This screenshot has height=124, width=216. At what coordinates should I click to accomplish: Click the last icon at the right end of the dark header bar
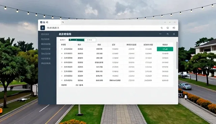(174, 34)
